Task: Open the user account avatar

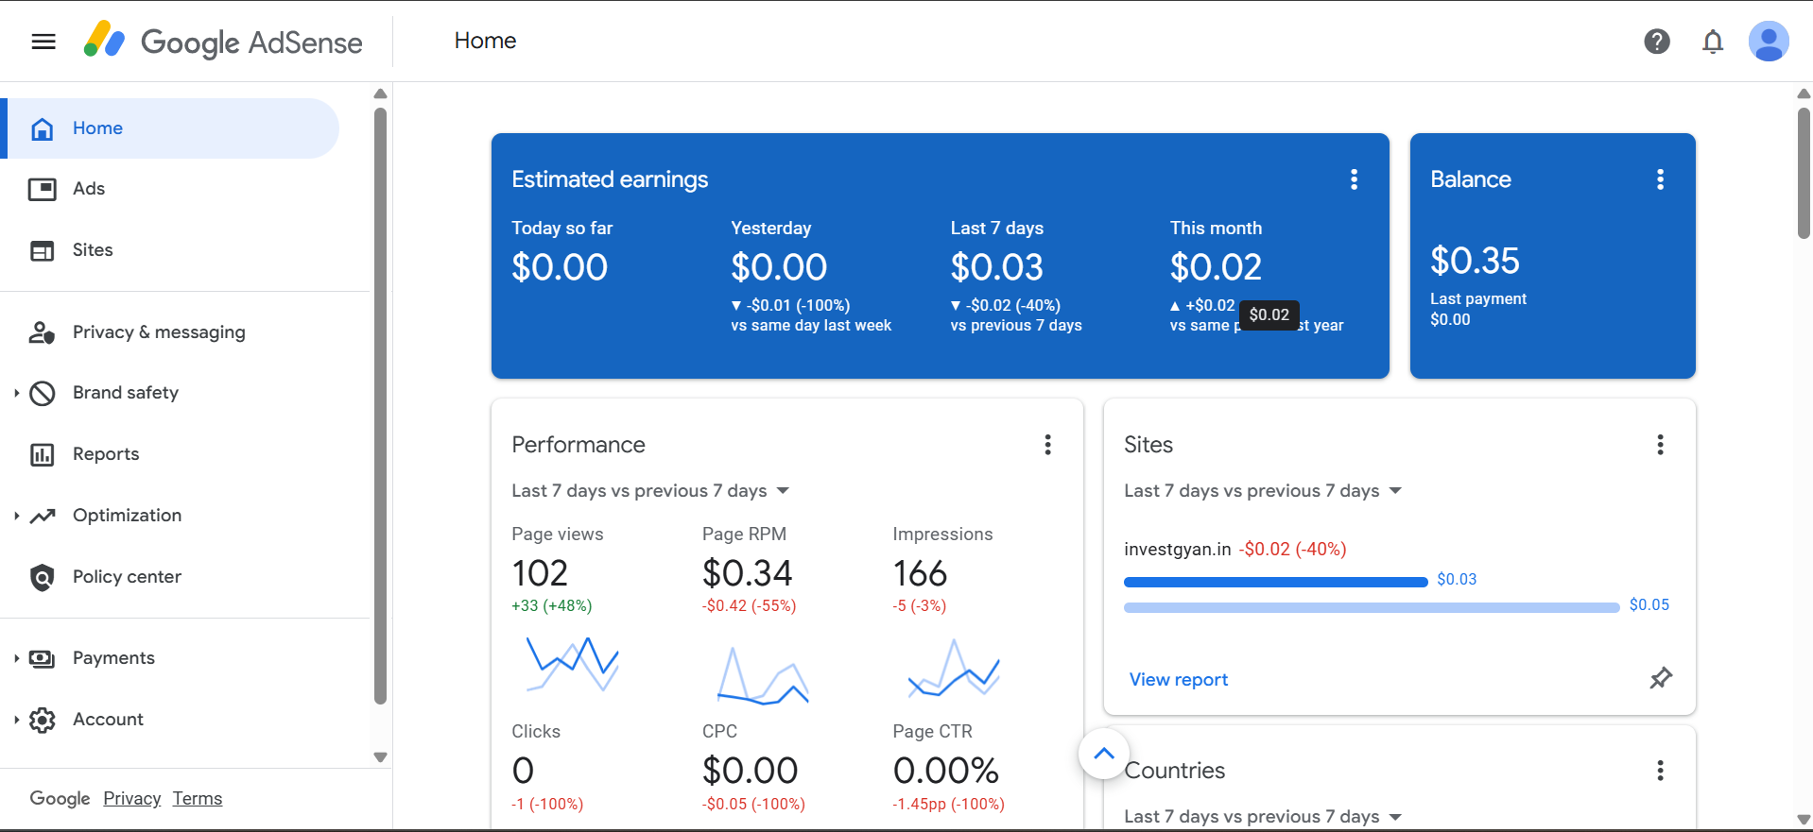Action: (1768, 42)
